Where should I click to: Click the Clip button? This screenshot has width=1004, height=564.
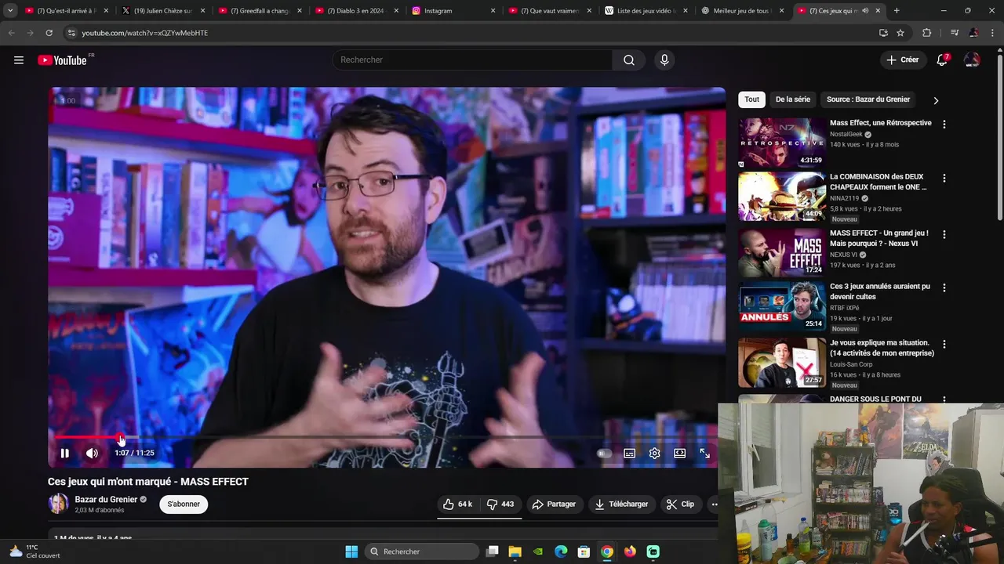[x=680, y=504]
